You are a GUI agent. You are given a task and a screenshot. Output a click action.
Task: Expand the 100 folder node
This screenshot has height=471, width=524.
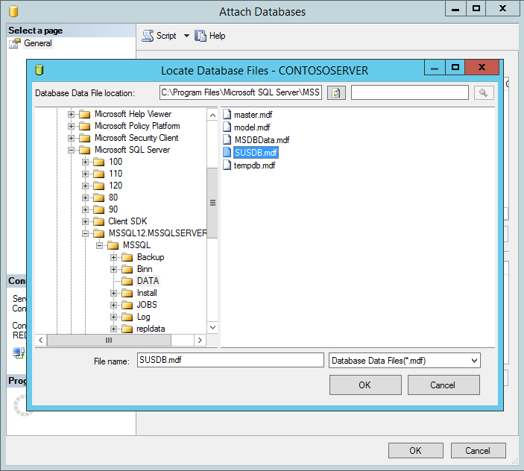85,162
